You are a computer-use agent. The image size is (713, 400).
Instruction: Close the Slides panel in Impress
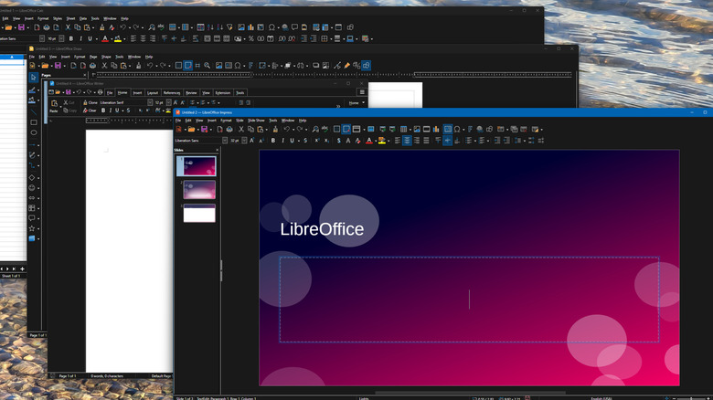coord(217,150)
